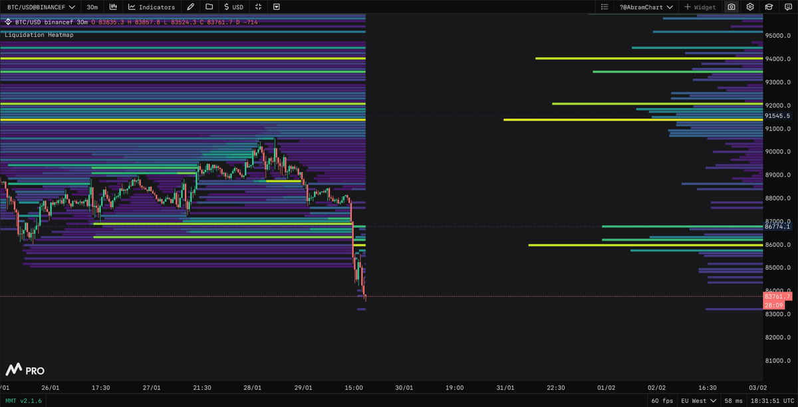This screenshot has width=798, height=407.
Task: Click the 90000.0 price axis label
Action: (x=777, y=151)
